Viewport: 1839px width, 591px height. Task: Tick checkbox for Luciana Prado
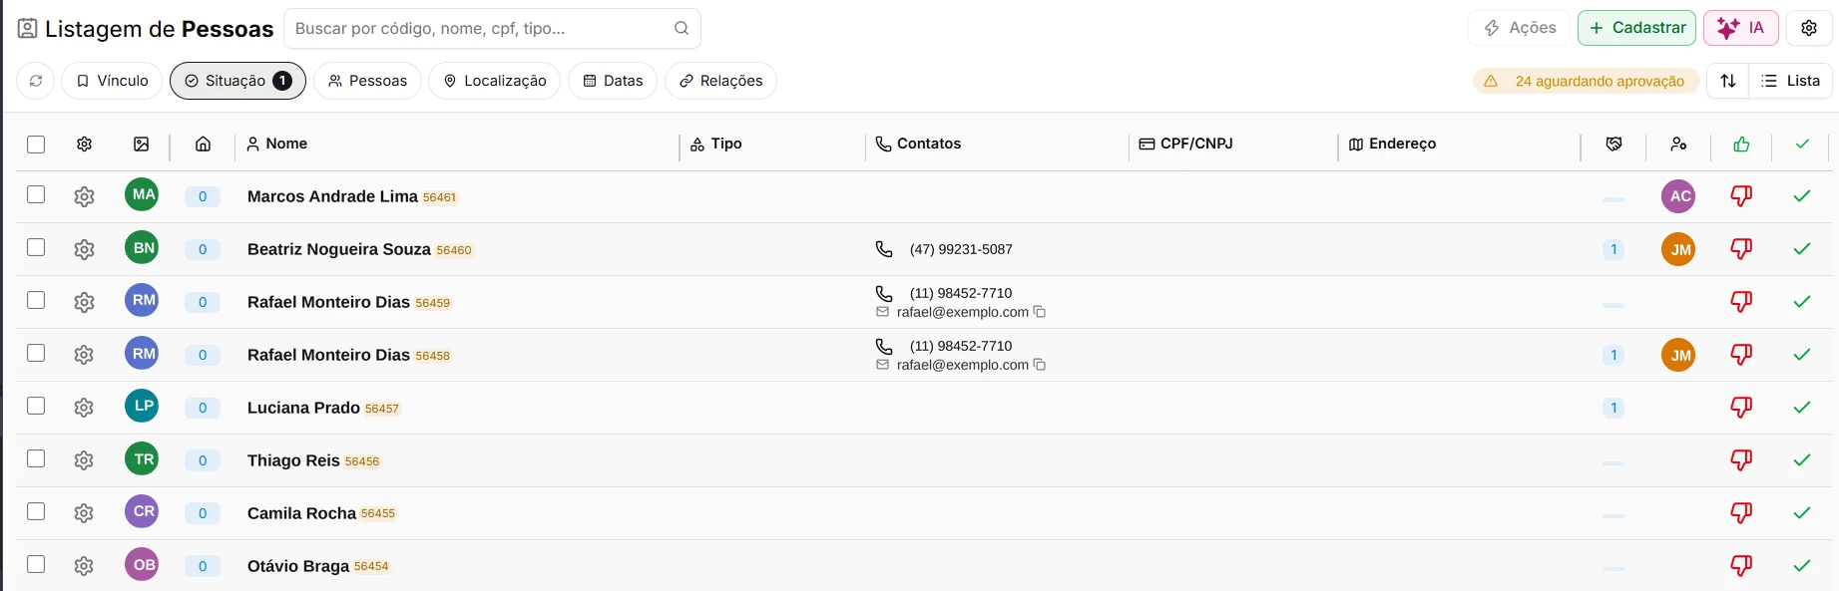coord(36,406)
